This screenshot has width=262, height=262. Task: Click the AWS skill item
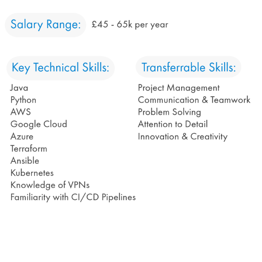click(x=21, y=112)
